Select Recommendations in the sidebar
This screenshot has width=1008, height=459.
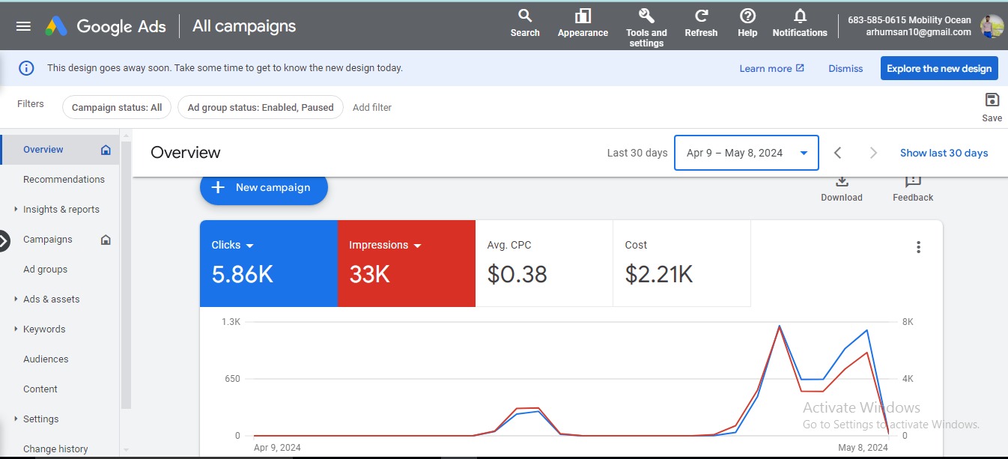tap(64, 180)
